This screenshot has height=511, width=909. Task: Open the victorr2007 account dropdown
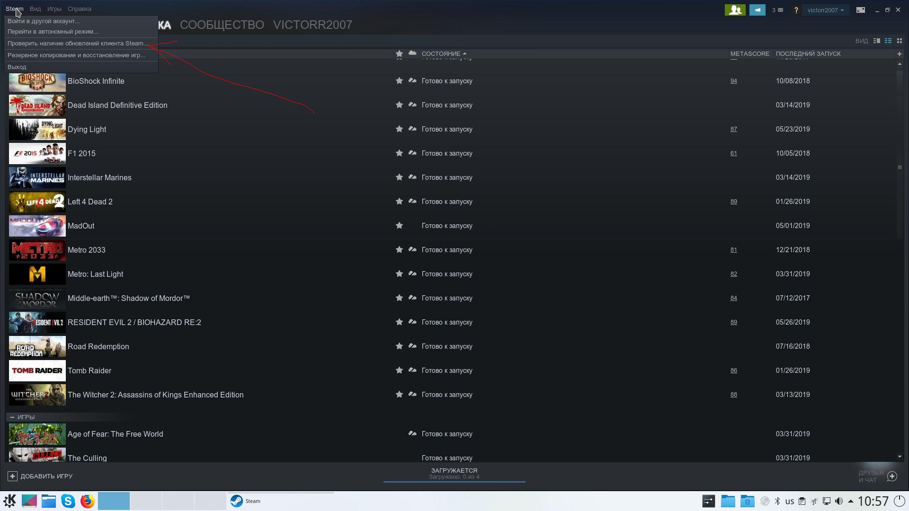(x=825, y=10)
